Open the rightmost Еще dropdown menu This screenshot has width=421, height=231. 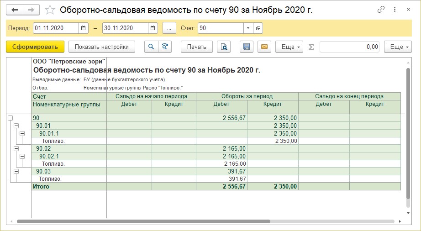coord(398,47)
